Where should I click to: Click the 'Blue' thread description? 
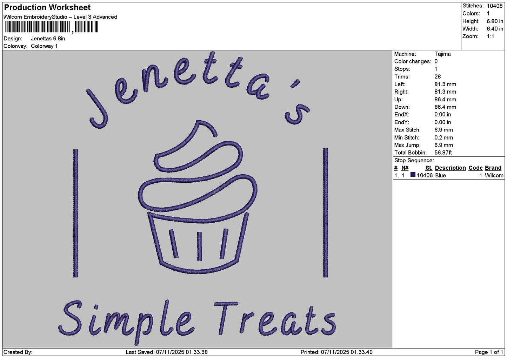tap(440, 175)
